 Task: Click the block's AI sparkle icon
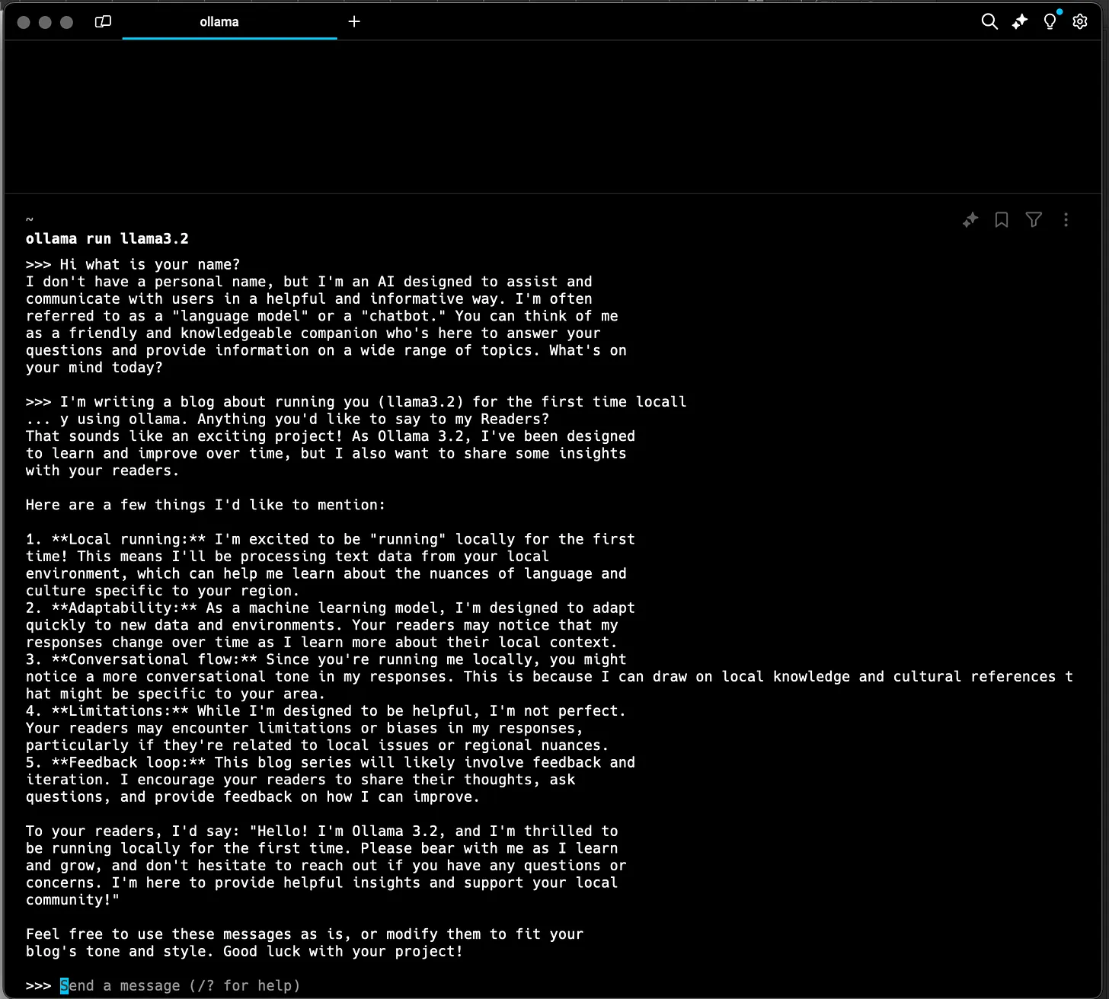coord(970,220)
